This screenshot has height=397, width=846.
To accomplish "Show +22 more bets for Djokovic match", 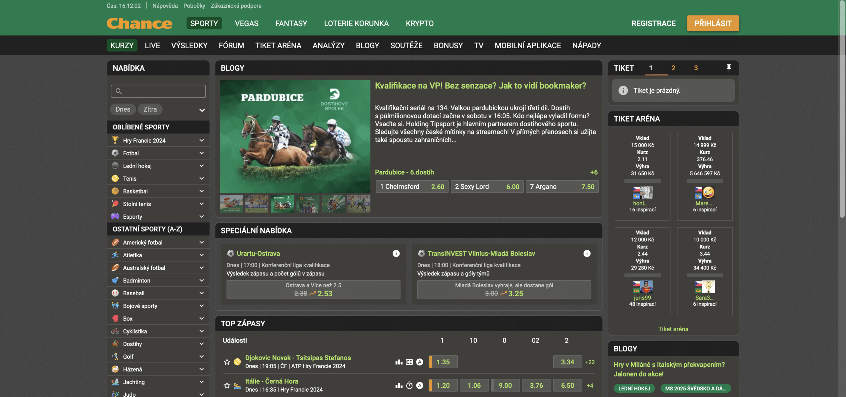I will click(590, 362).
